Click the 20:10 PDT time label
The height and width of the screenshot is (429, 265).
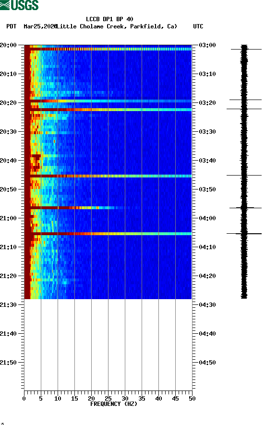(x=9, y=74)
